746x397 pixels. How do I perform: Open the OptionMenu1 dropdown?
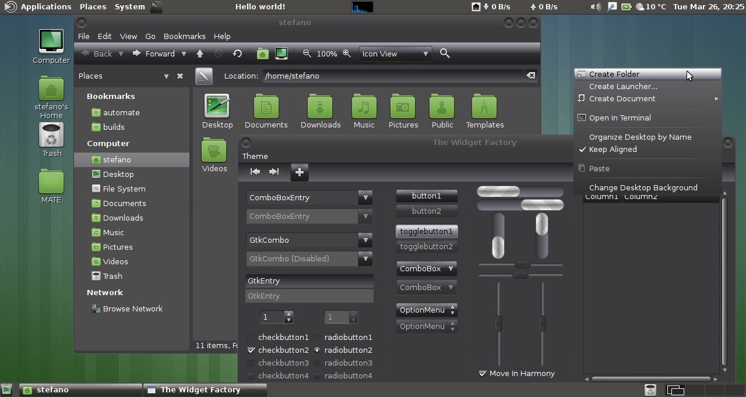tap(427, 310)
